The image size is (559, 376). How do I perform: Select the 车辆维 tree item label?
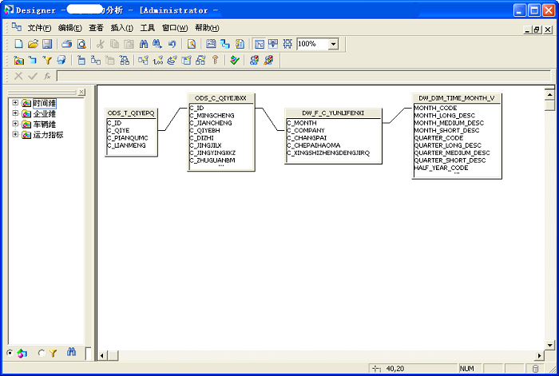click(x=45, y=125)
